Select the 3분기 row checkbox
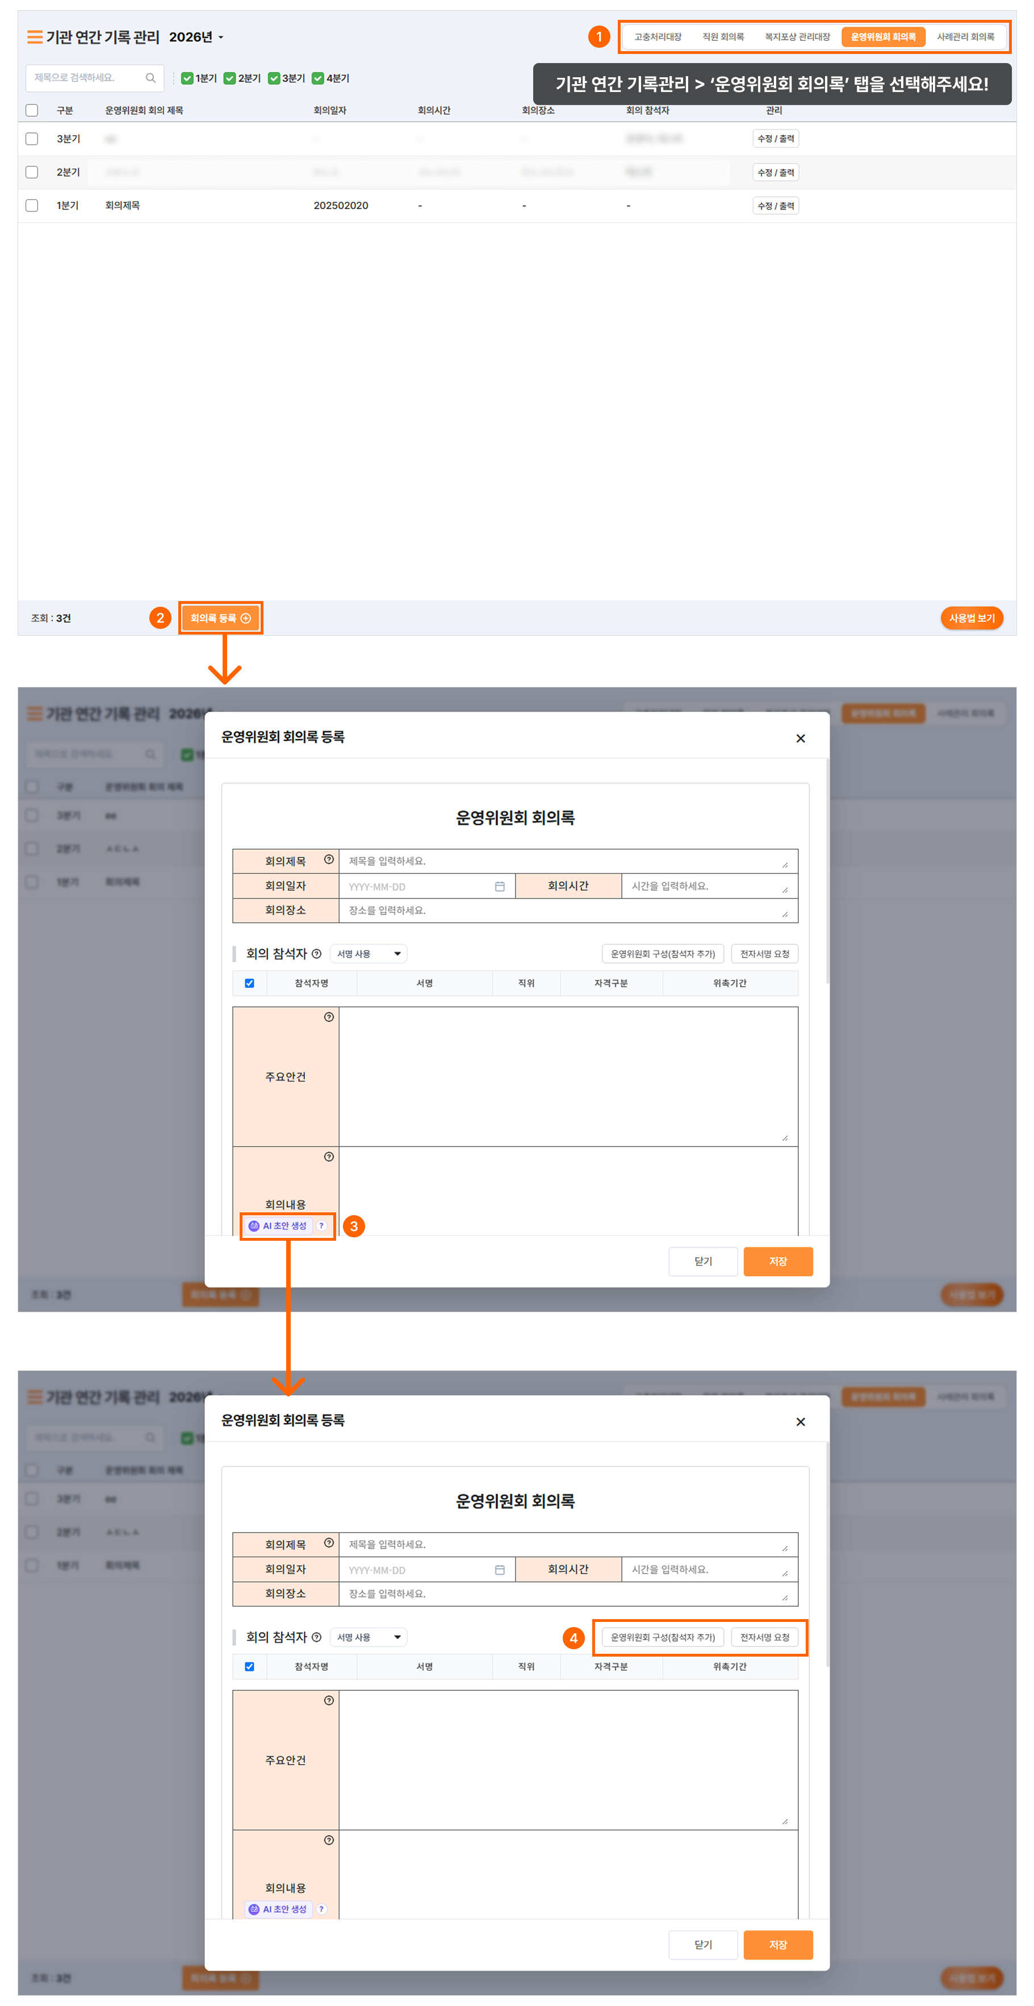The height and width of the screenshot is (2006, 1034). (32, 139)
